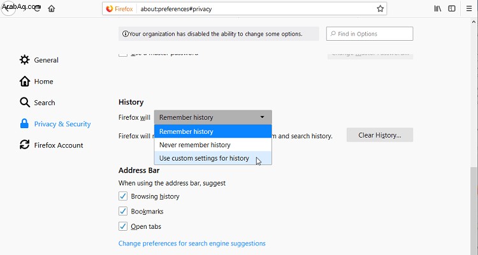
Task: Open Firefox Account category
Action: (51, 145)
